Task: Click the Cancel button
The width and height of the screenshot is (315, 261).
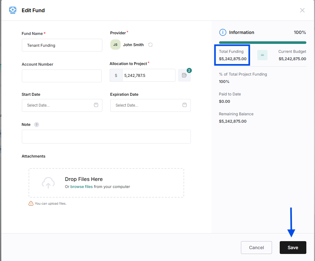Action: 256,248
